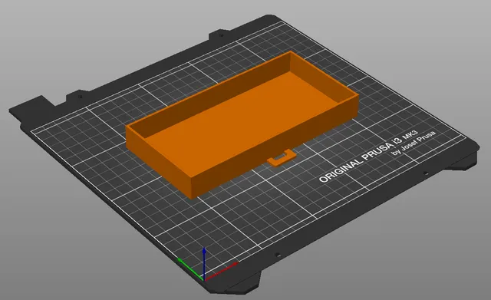This screenshot has width=491, height=300.
Task: Click the screw hole on the left bed tab
Action: tap(80, 97)
